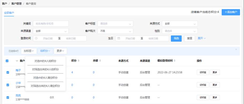Click the 添加客户 button
This screenshot has height=104, width=244.
(231, 12)
